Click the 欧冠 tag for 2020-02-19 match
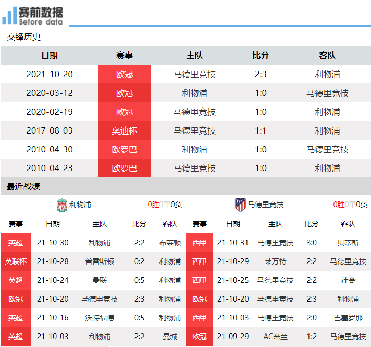 [x=125, y=112]
